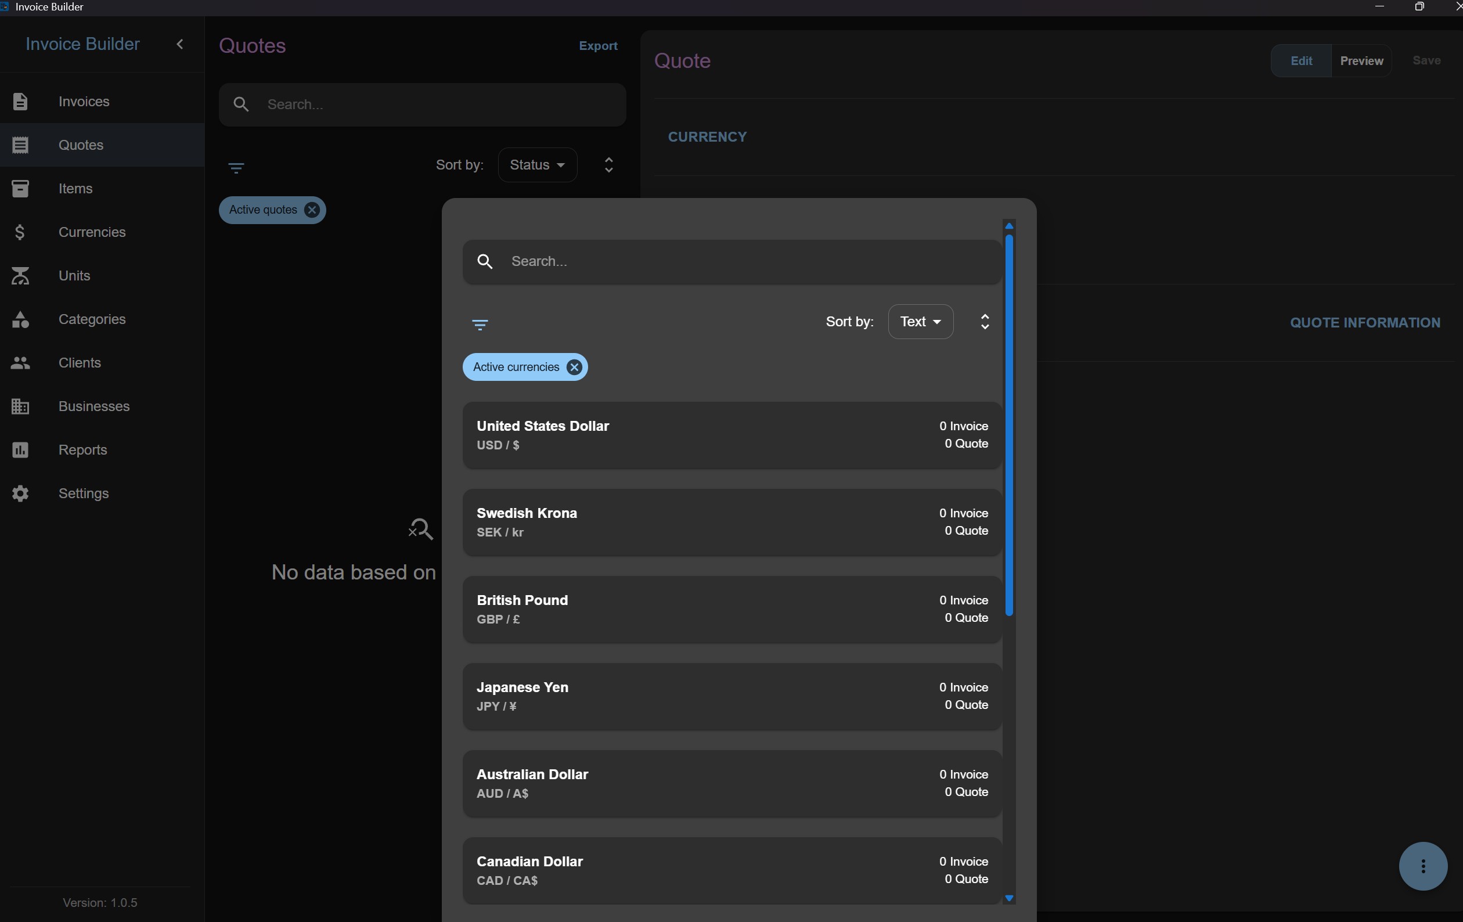
Task: Click the Units scale icon
Action: 20,275
